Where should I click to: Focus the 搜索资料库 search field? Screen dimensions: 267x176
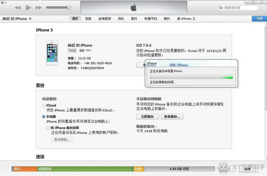238,8
